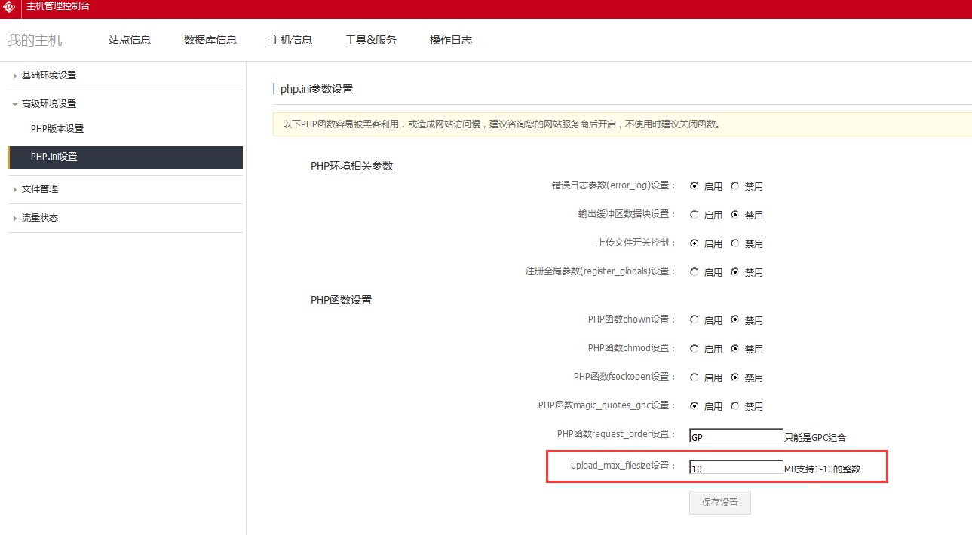Click the red logo icon in header

click(9, 8)
